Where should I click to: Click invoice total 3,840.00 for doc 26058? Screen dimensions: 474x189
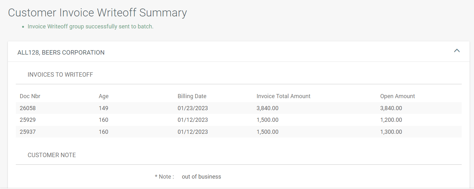(267, 108)
